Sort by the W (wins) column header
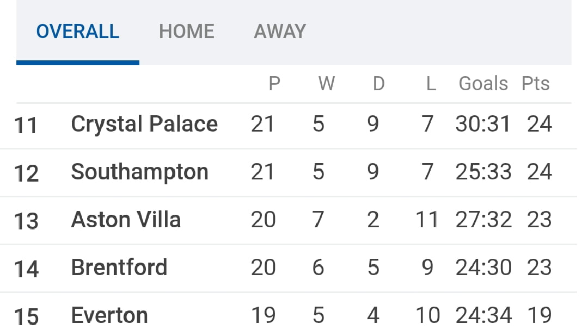588x336 pixels. [326, 84]
